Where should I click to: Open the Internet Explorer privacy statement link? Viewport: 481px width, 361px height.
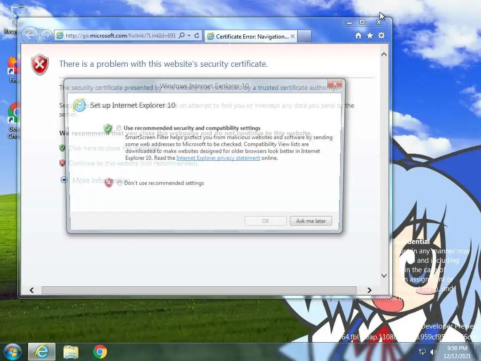coord(218,158)
